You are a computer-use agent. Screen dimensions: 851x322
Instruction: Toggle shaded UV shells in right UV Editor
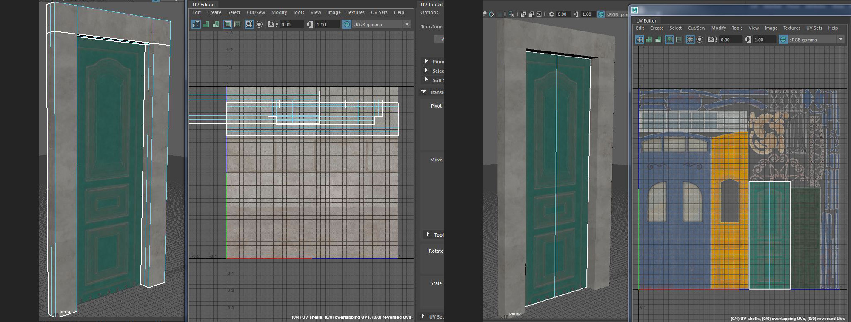pyautogui.click(x=649, y=39)
